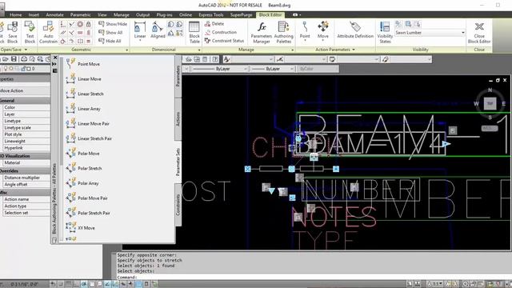The image size is (512, 288).
Task: Select the Aligned dimensional constraint
Action: pyautogui.click(x=158, y=30)
